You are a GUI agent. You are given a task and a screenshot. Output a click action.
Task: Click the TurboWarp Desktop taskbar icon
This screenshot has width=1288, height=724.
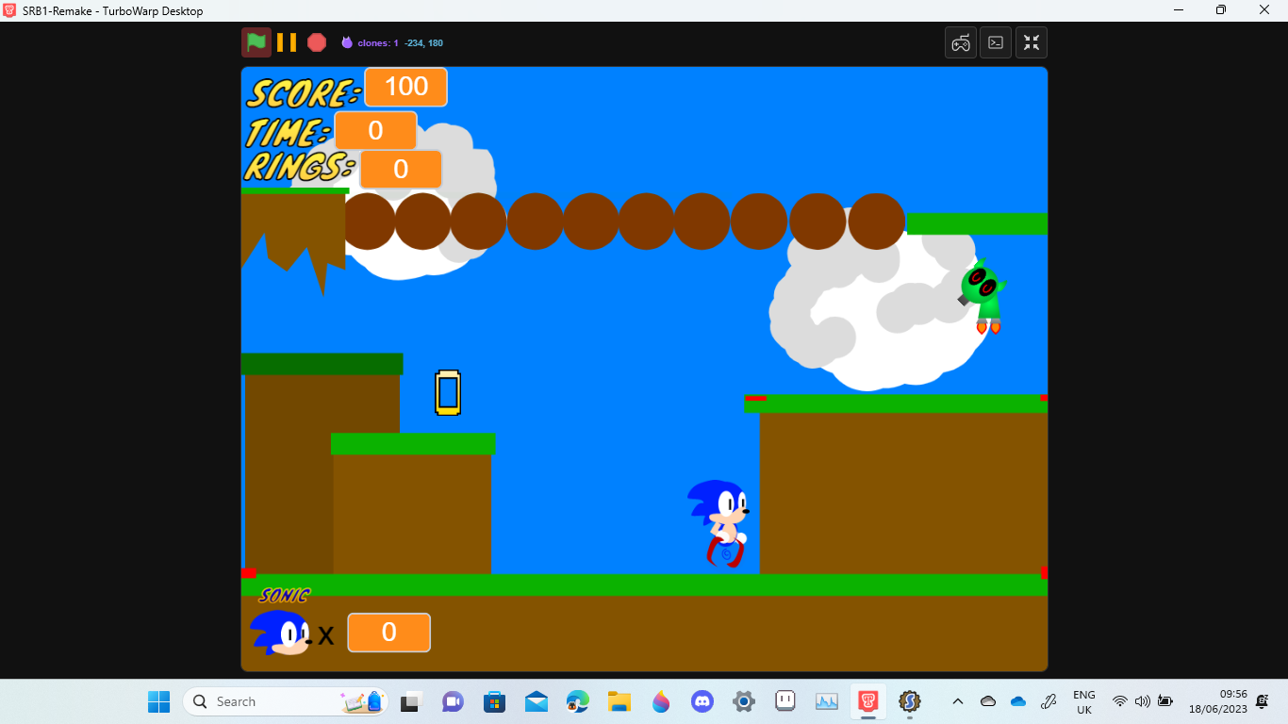pos(868,701)
